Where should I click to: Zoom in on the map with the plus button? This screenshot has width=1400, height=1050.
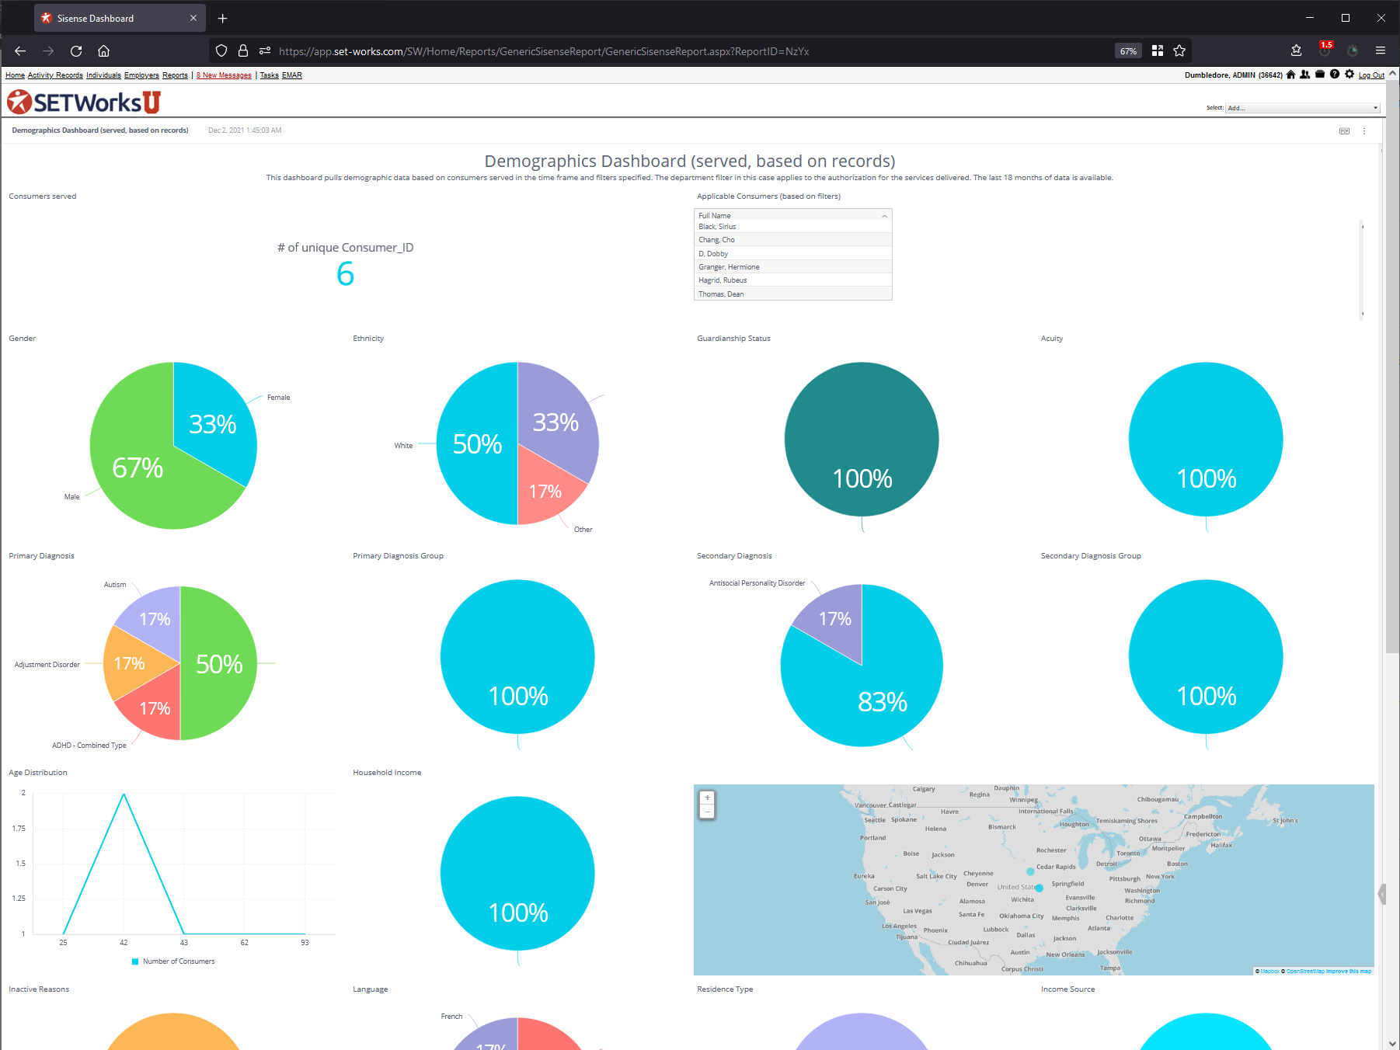pos(707,798)
